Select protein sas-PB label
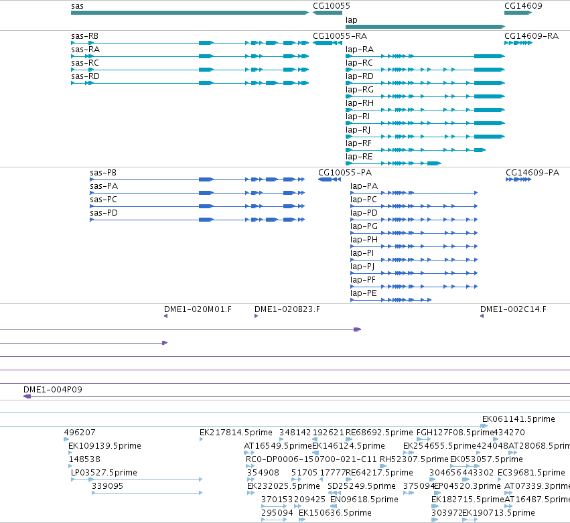This screenshot has width=570, height=523. [103, 173]
